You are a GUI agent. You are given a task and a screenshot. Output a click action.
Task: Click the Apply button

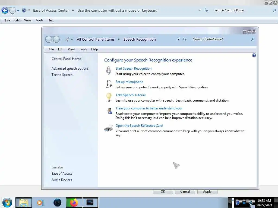tap(207, 191)
